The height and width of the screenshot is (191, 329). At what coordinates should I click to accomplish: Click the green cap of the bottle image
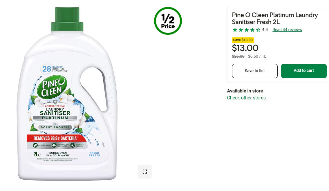67,19
